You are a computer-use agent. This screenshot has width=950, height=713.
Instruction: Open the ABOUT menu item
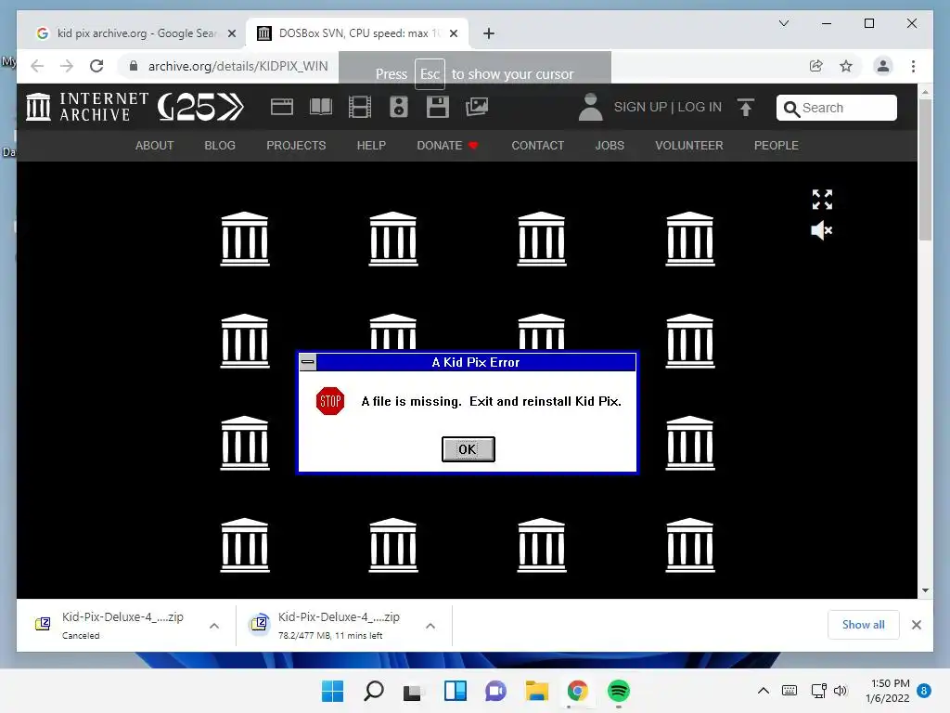pos(155,146)
